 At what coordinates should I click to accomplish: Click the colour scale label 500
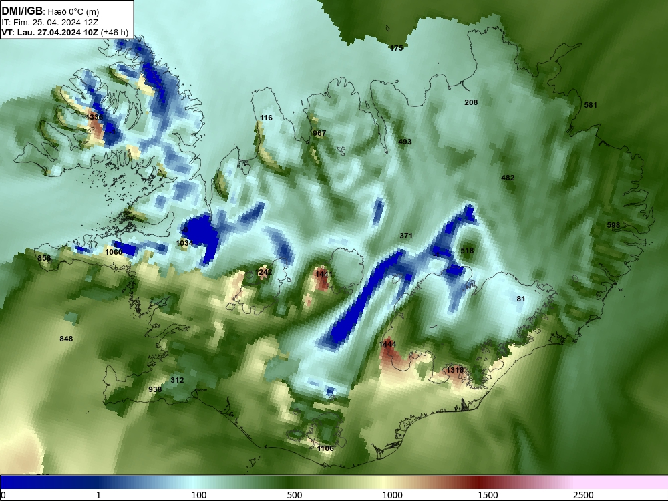pos(295,495)
